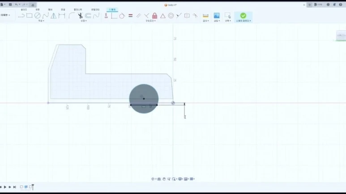Select the Rectangle sketch tool
This screenshot has height=194, width=346.
click(x=30, y=16)
